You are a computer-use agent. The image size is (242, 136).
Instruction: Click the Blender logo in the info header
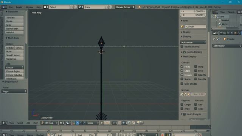140,7
